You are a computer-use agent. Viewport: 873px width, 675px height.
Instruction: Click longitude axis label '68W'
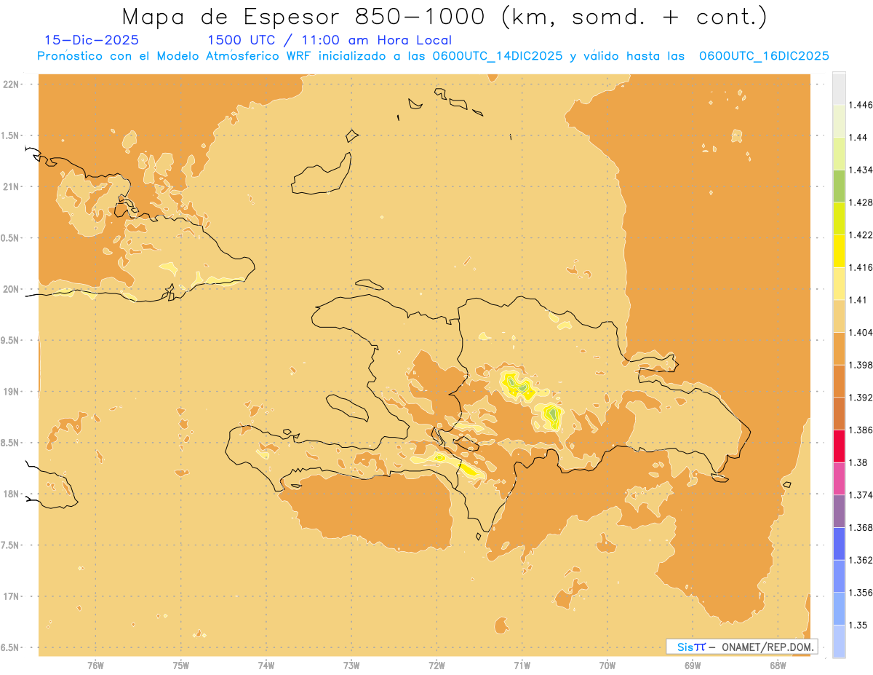(778, 665)
